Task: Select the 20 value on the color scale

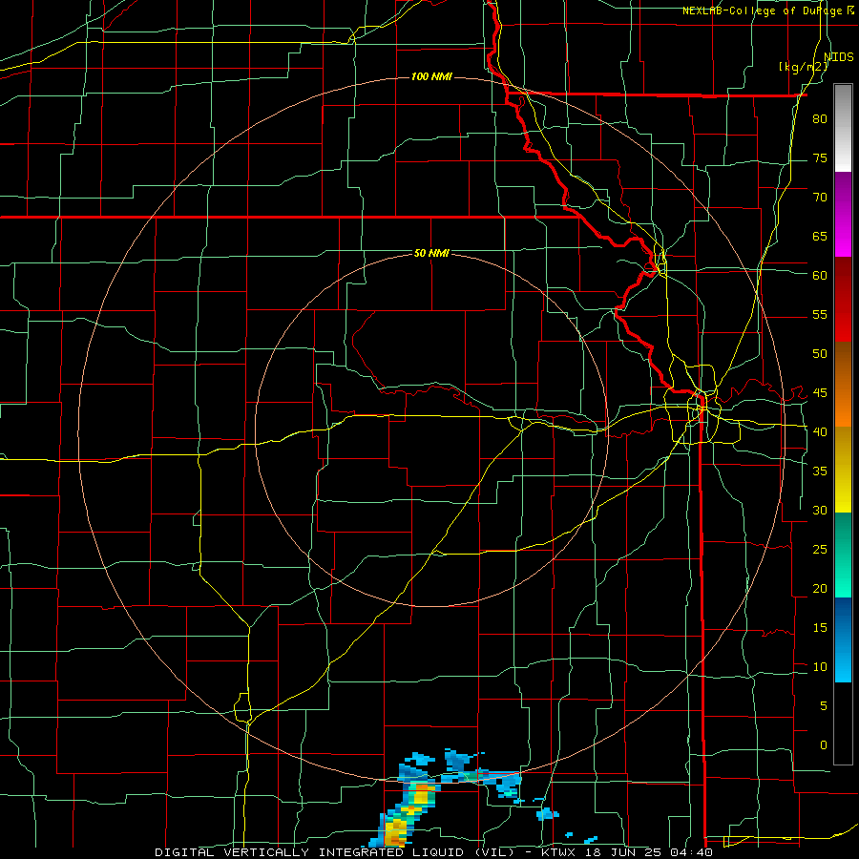Action: tap(820, 589)
